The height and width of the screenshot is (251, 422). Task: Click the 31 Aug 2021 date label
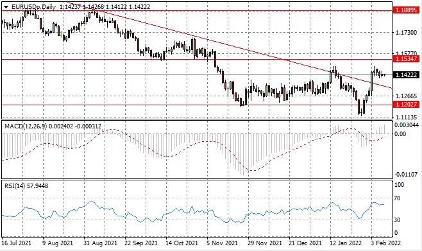pos(101,243)
